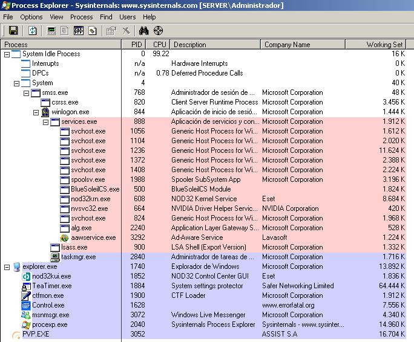Open the Process menu
Screen dimensions: 414x342
tap(81, 17)
